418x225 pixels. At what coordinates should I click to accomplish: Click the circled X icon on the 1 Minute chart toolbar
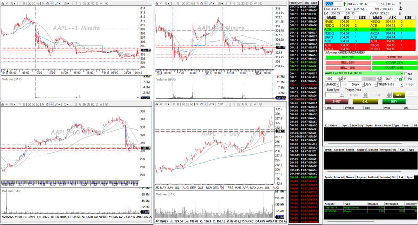click(38, 3)
